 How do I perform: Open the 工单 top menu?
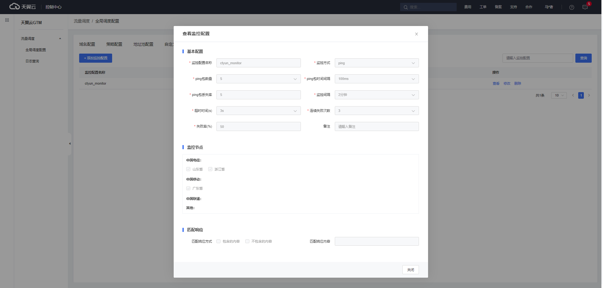click(483, 7)
